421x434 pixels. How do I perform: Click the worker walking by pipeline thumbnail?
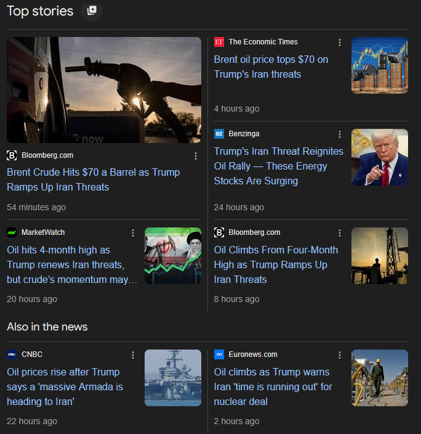(x=380, y=378)
